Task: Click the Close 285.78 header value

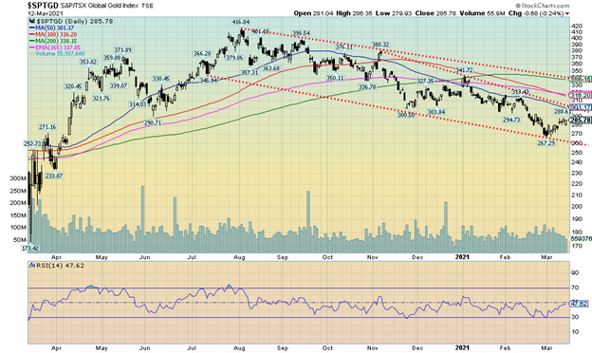Action: (435, 13)
